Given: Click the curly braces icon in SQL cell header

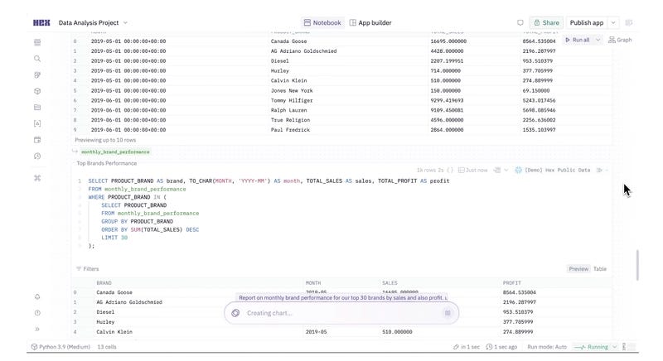Looking at the screenshot, I should pos(450,171).
